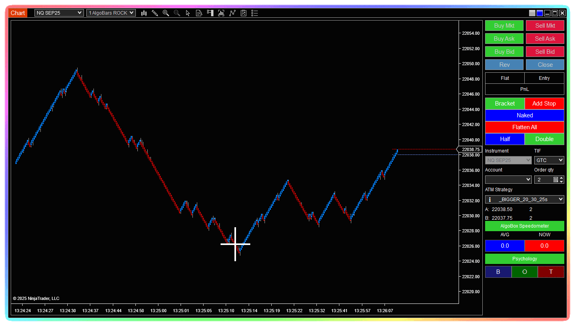Expand the 1 AlgoBars ROCK interval dropdown
The height and width of the screenshot is (326, 575).
pos(111,13)
